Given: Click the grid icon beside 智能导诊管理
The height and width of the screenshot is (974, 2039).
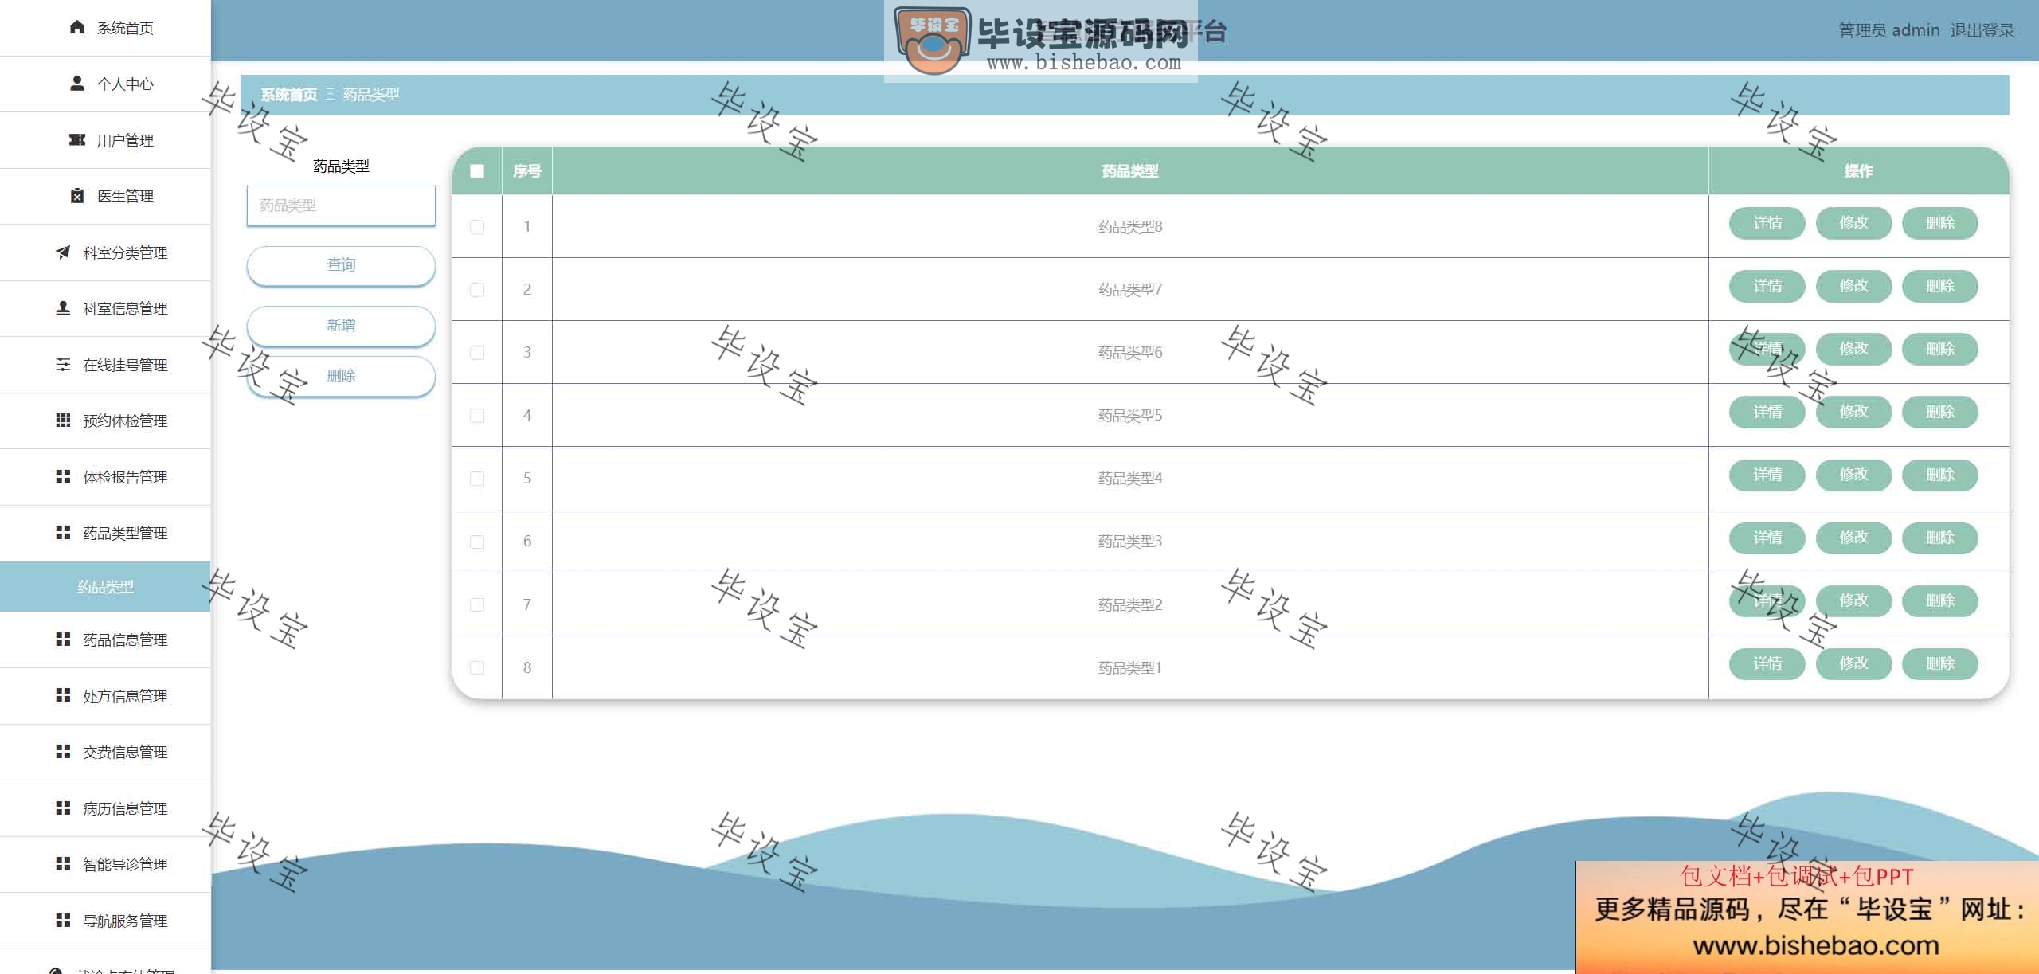Looking at the screenshot, I should tap(63, 864).
